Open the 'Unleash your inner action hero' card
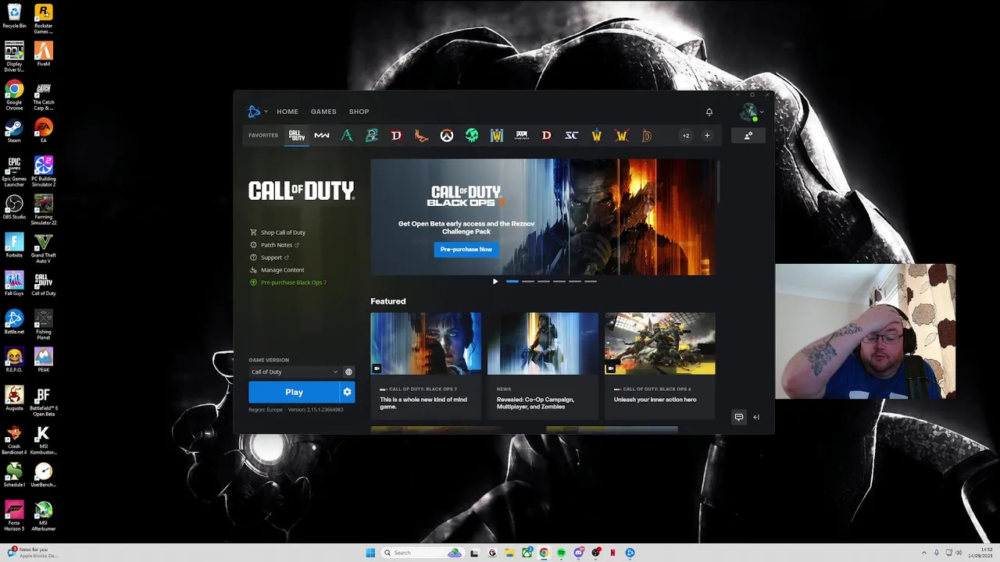The height and width of the screenshot is (562, 1000). click(660, 365)
